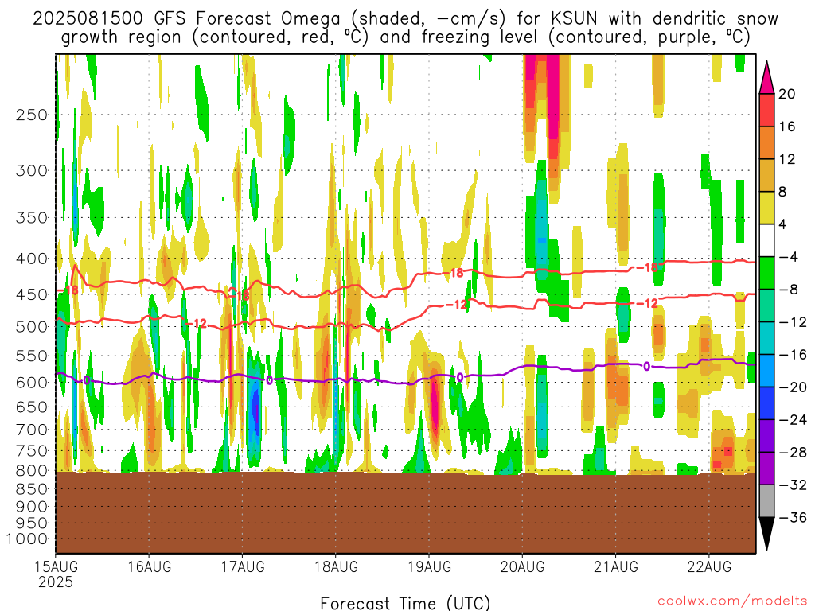The width and height of the screenshot is (815, 611).
Task: Open the coolwx.com/modelts link
Action: (732, 601)
